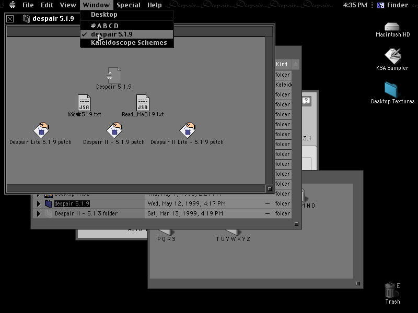This screenshot has height=313, width=418.
Task: Click the truncated Kaleid kind cell
Action: (283, 85)
